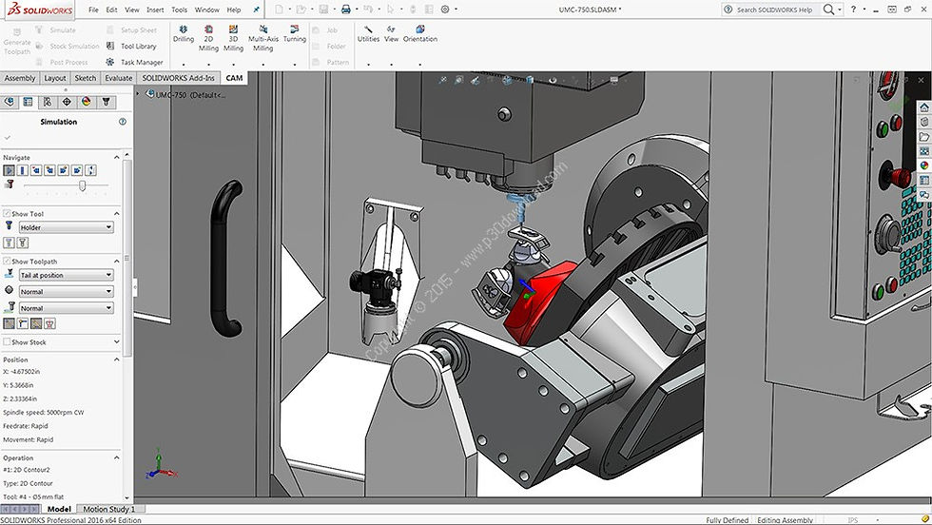The width and height of the screenshot is (932, 525).
Task: Open the Orientation tool
Action: pos(420,34)
